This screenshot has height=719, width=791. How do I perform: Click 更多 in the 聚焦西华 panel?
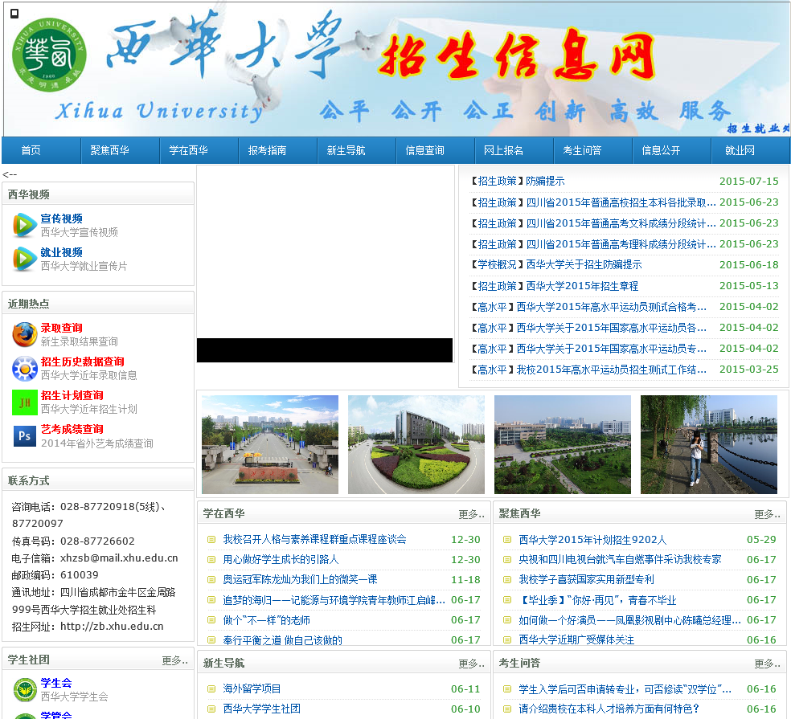tap(767, 514)
